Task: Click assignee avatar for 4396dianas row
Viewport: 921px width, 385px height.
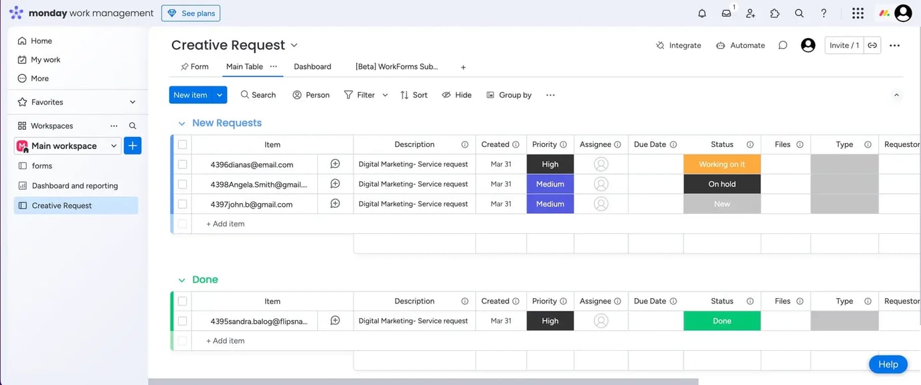Action: tap(601, 164)
